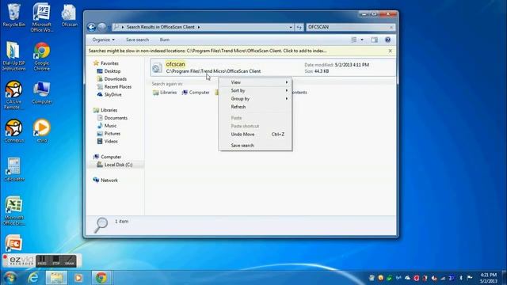Click Stop on the ezvid recorder
The height and width of the screenshot is (285, 507).
(56, 260)
